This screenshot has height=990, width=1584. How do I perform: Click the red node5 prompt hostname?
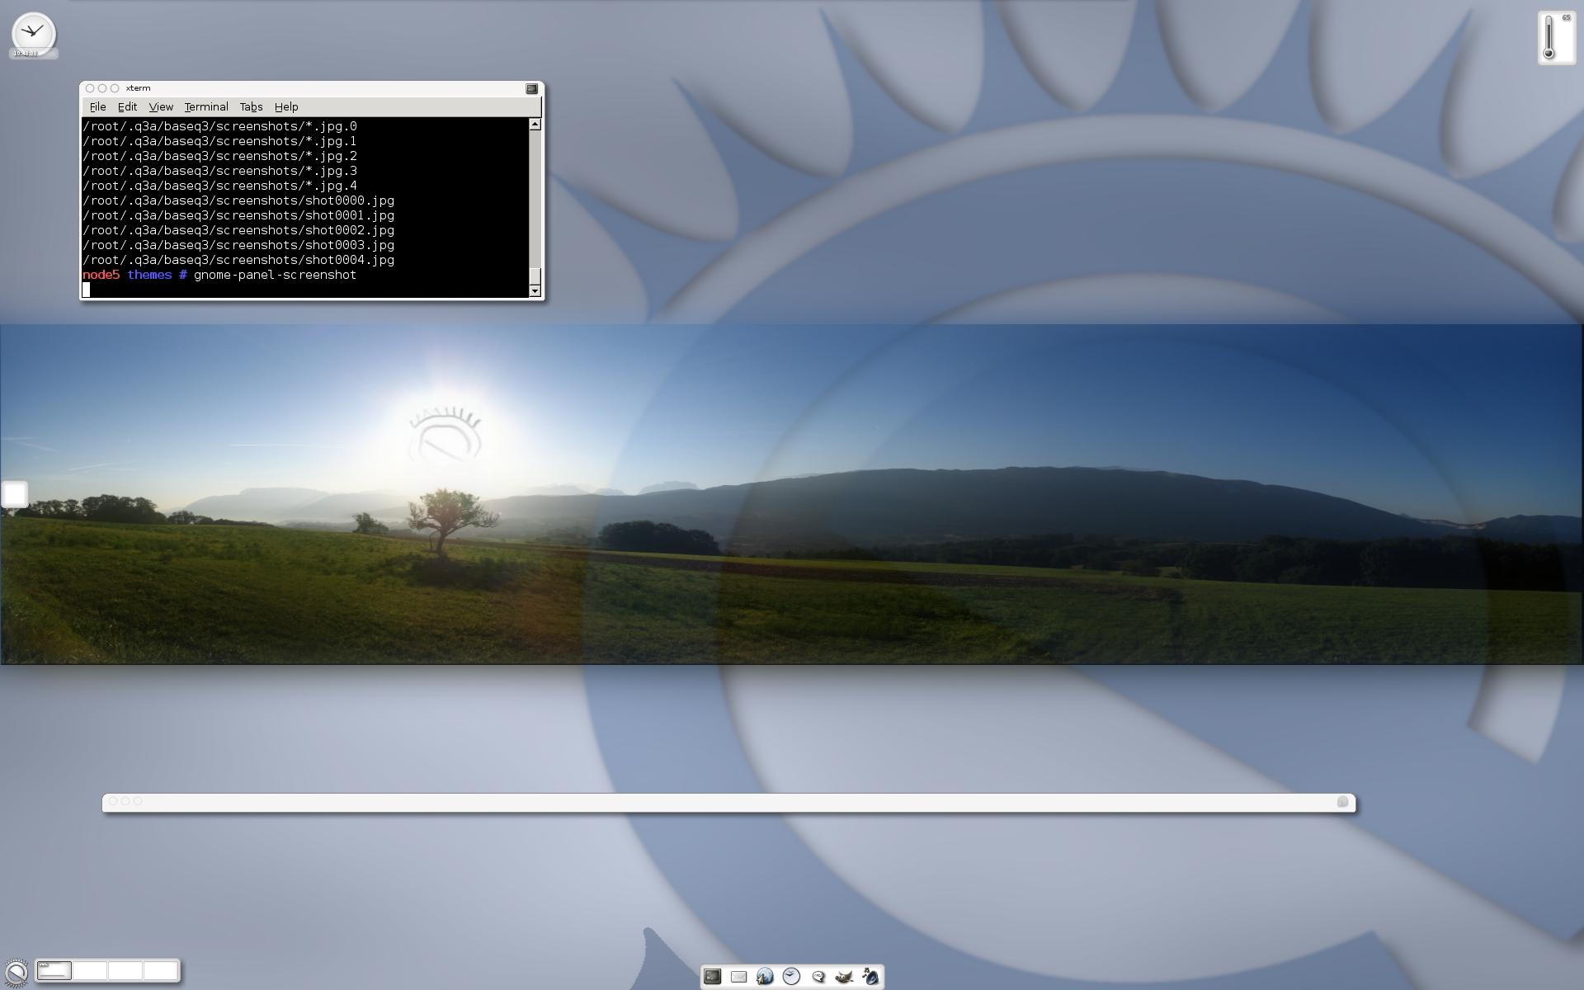101,275
